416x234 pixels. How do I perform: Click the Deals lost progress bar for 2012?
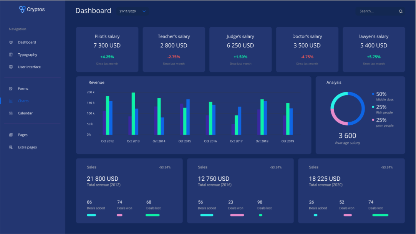pyautogui.click(x=152, y=215)
